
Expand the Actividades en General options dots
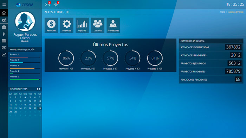tap(240, 41)
